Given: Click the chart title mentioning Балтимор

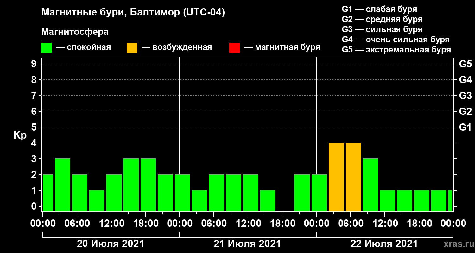Looking at the screenshot, I should click(x=133, y=13).
